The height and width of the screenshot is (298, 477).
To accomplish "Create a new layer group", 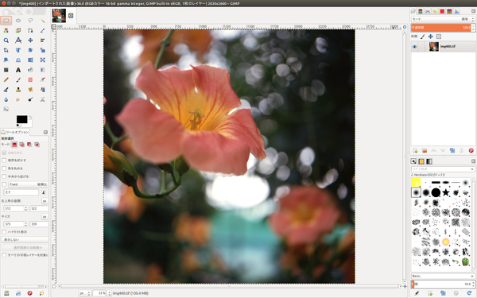I will 425,150.
